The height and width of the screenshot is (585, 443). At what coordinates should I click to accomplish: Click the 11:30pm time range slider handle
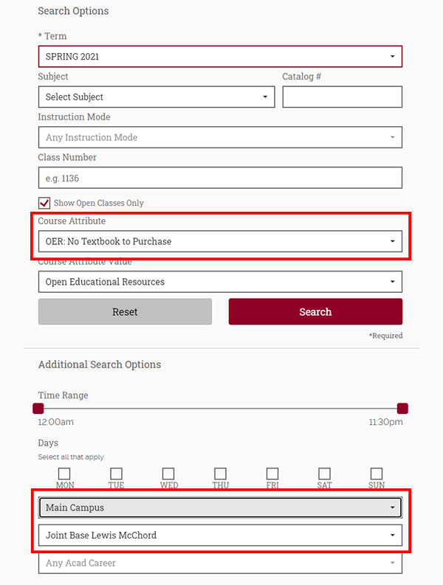pos(402,409)
